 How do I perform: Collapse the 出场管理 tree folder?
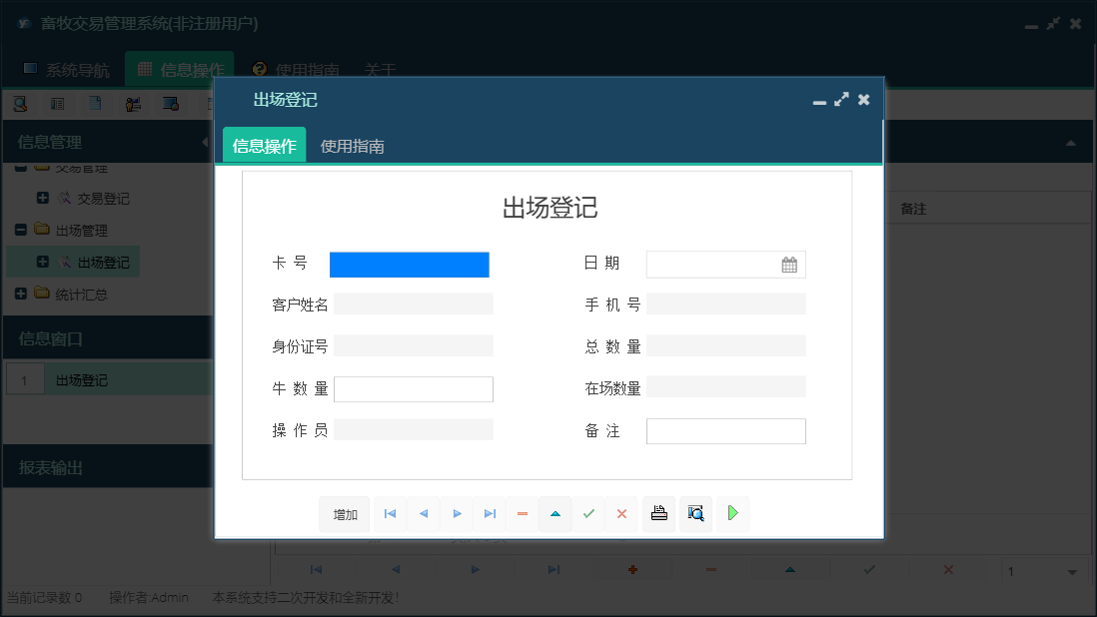21,230
